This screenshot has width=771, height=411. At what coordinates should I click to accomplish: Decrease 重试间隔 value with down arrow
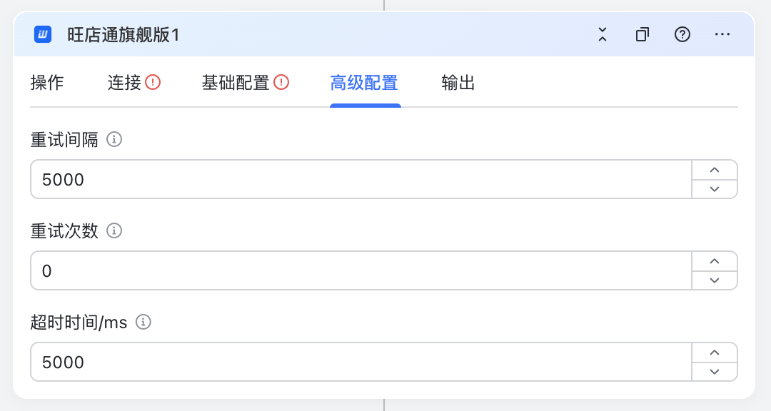click(x=715, y=189)
